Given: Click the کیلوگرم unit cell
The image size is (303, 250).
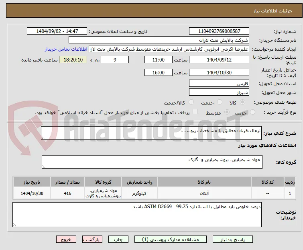Looking at the screenshot, I should pyautogui.click(x=139, y=193).
